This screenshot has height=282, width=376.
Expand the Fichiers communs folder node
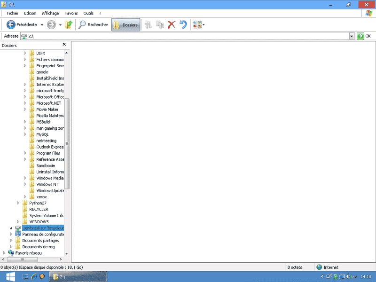[25, 59]
